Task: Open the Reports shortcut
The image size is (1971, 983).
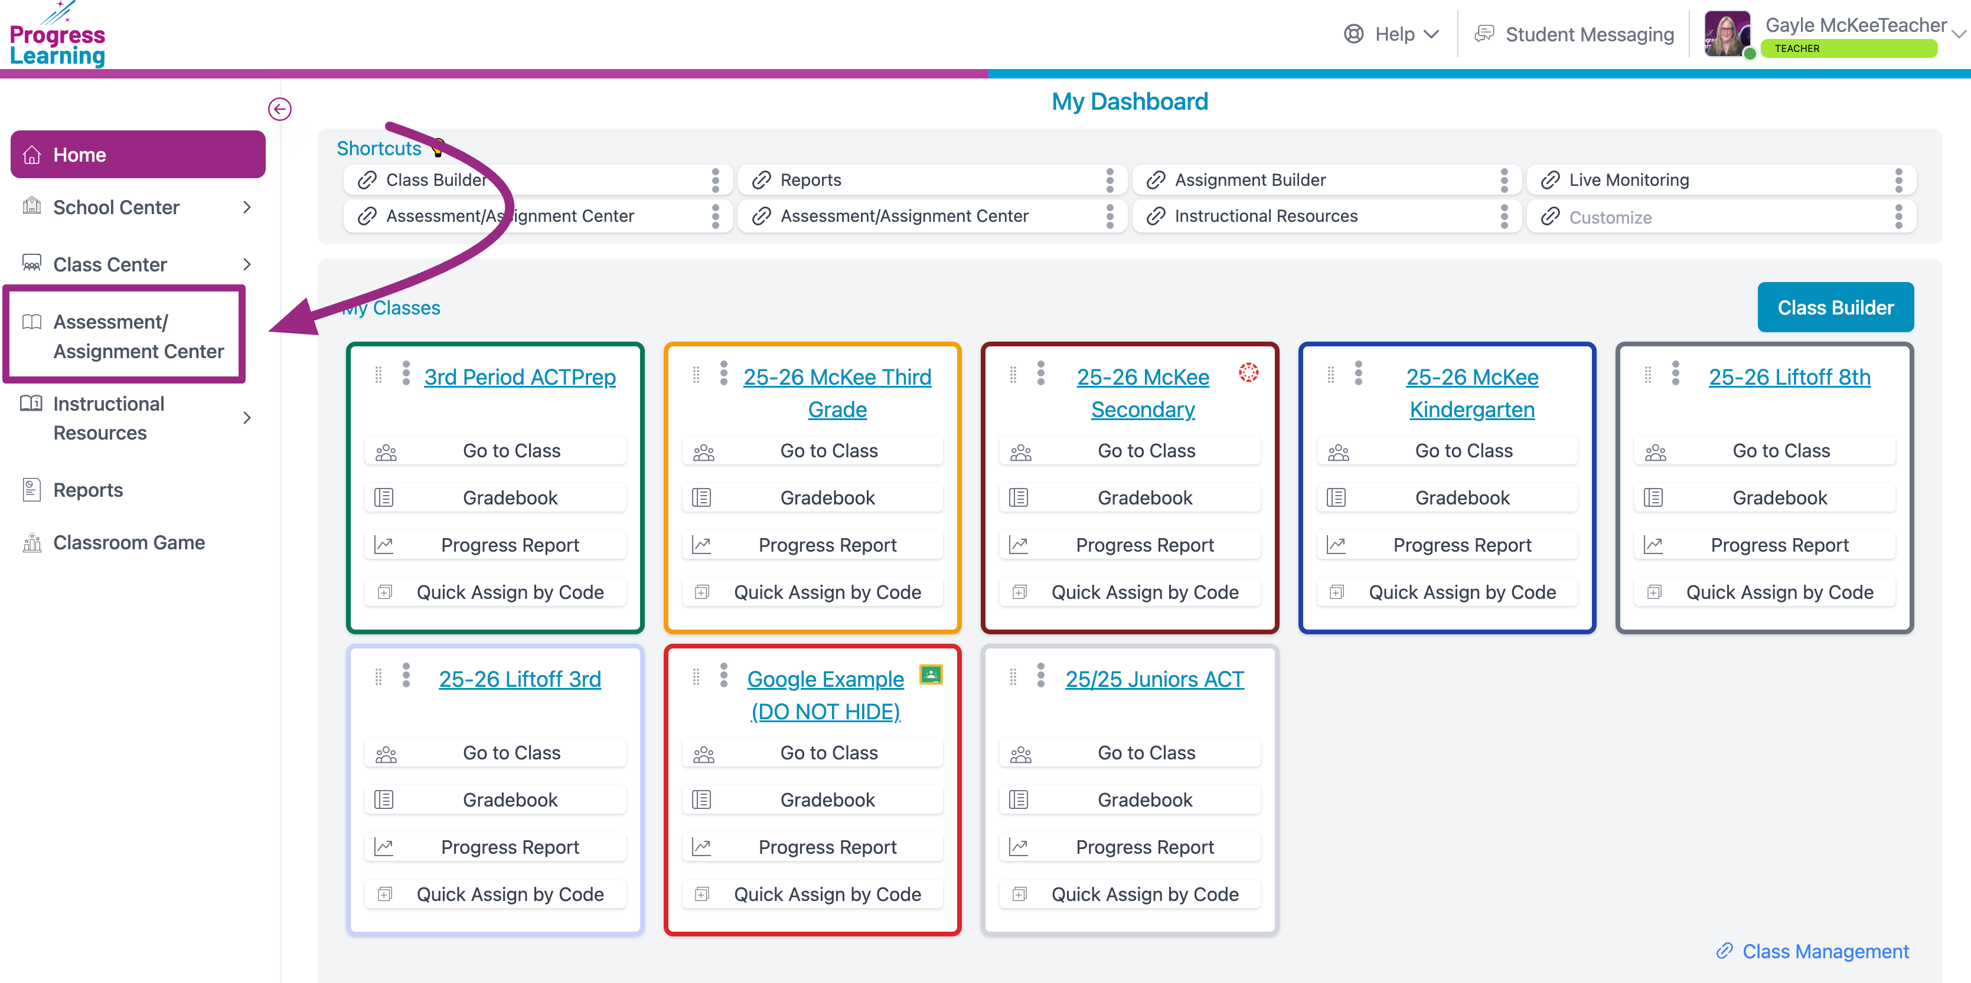Action: 932,181
